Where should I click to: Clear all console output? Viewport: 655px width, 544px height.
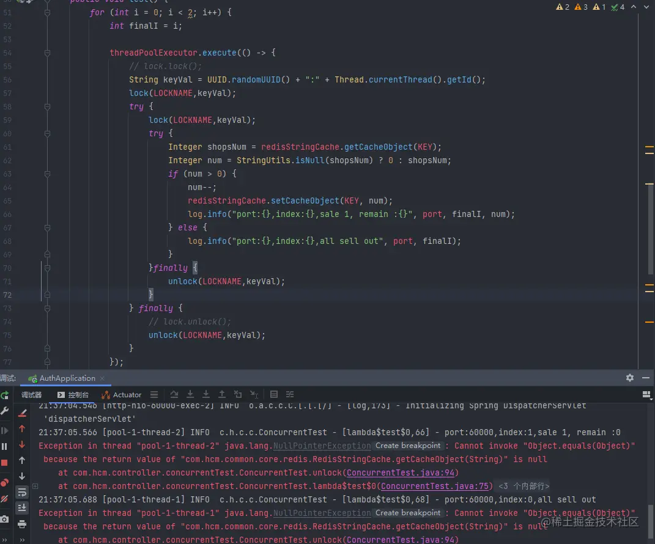tap(22, 413)
